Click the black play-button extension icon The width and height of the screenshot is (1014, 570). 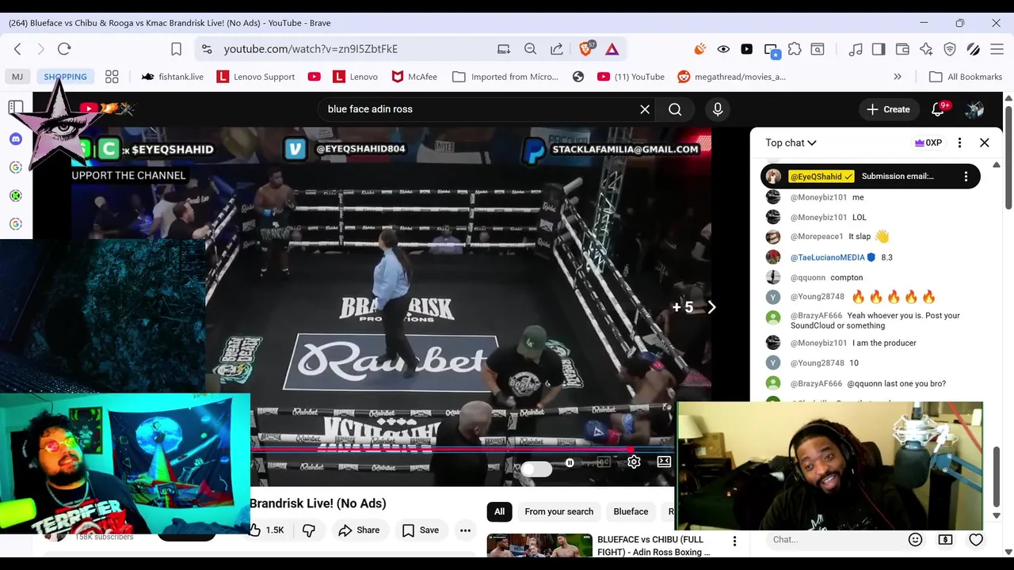point(746,48)
